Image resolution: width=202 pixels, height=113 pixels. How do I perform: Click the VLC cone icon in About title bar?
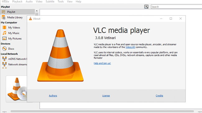[30, 19]
